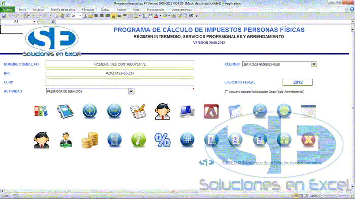Click the Excel help question icon
Image resolution: width=355 pixels, height=199 pixels.
[352, 10]
